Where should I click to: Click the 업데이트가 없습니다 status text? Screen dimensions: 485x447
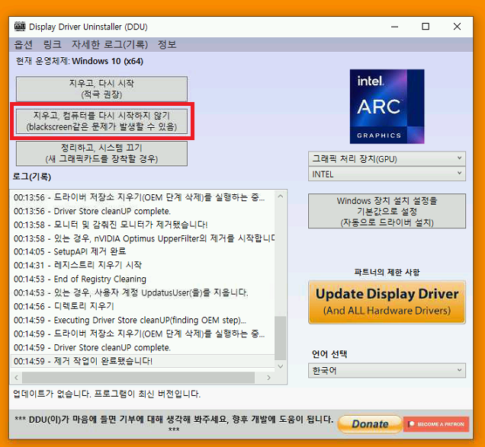(107, 394)
